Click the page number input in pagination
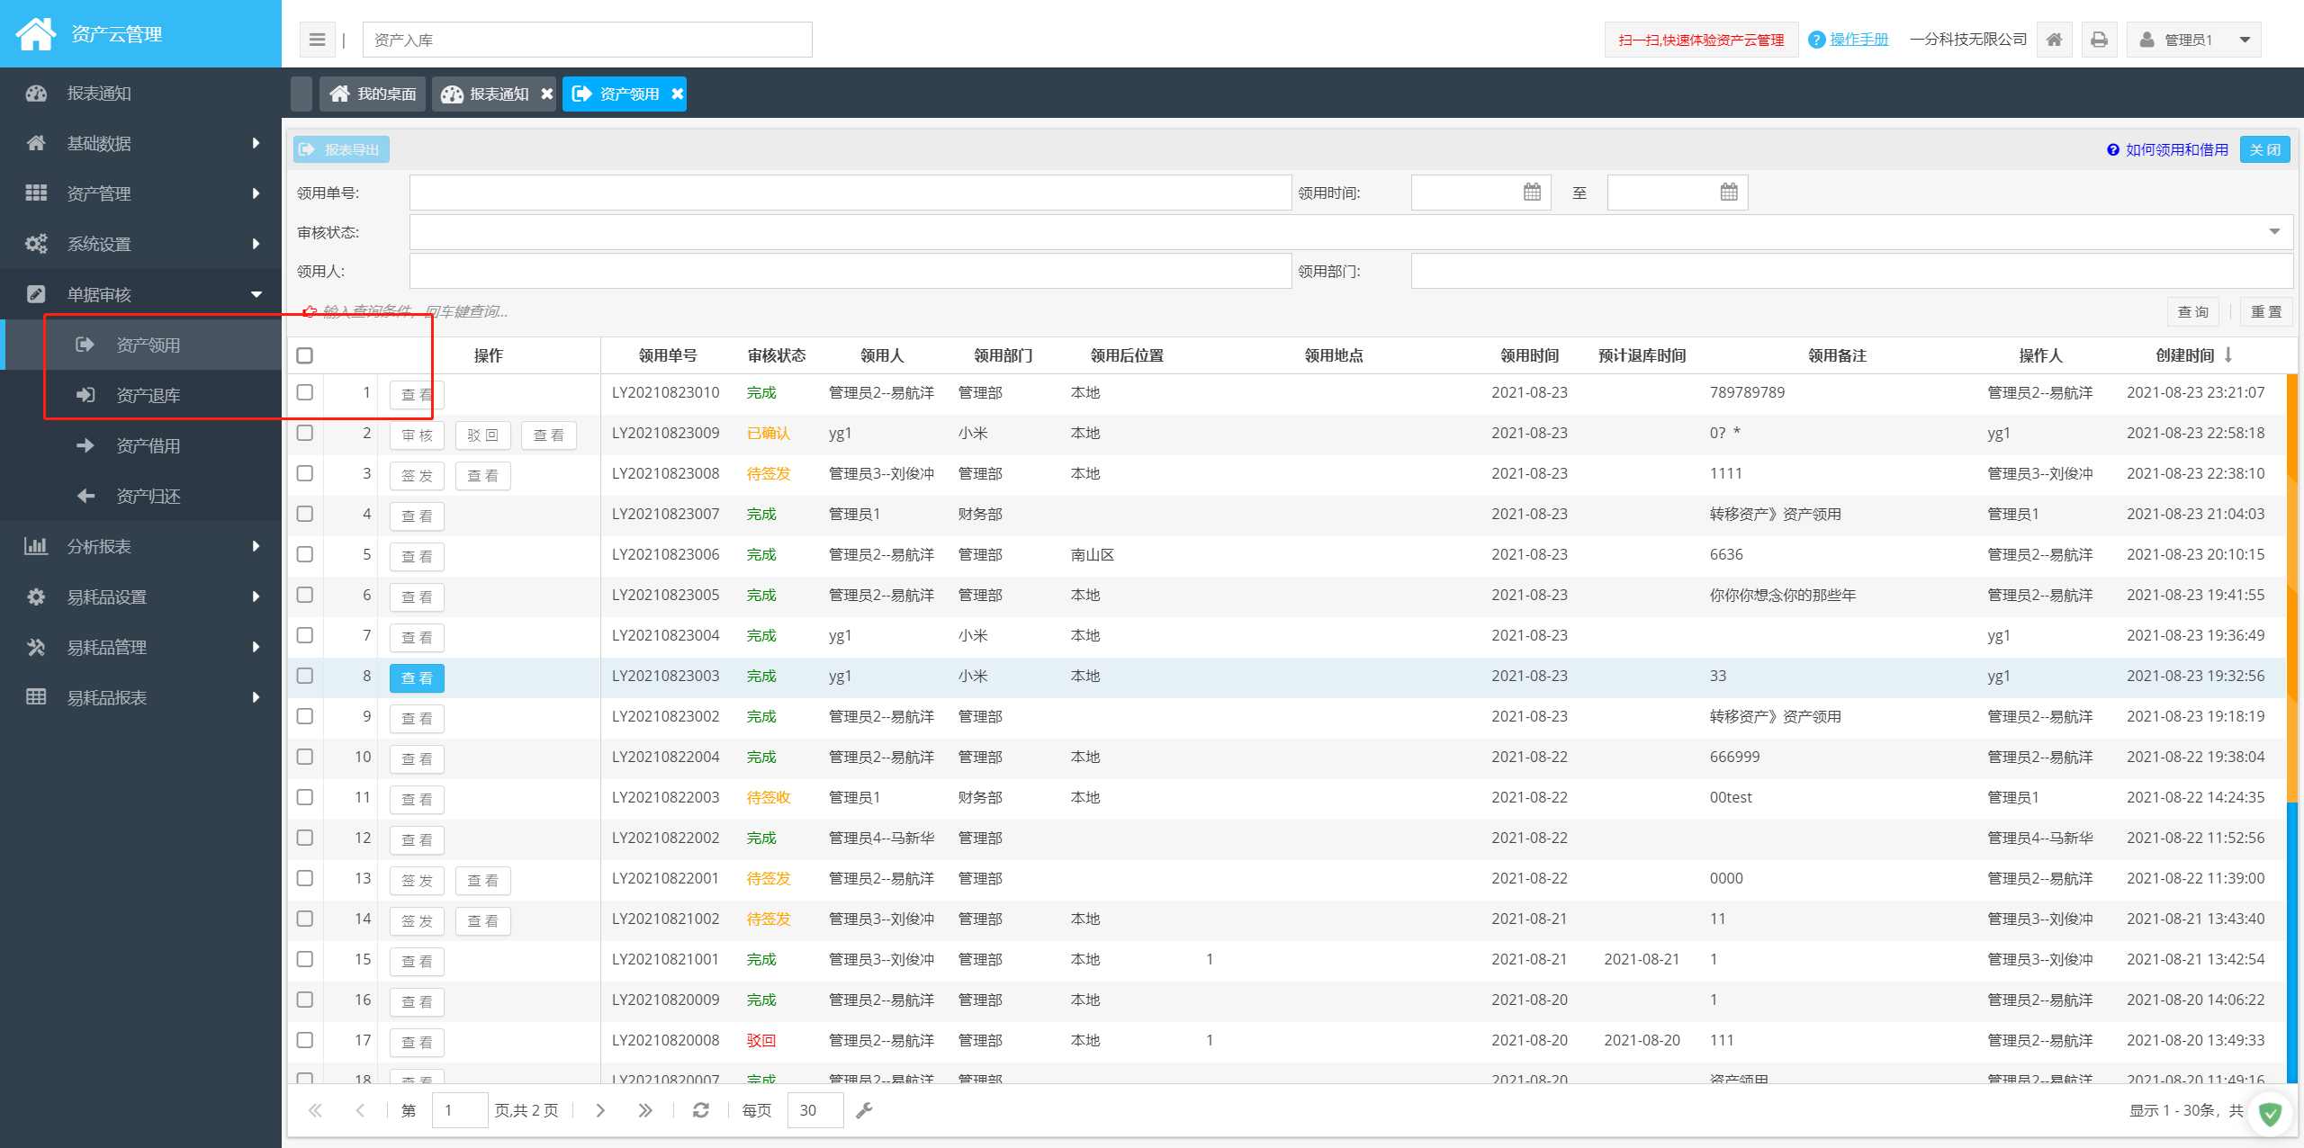Image resolution: width=2304 pixels, height=1148 pixels. (x=460, y=1110)
